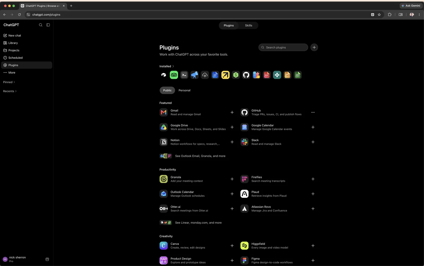
Task: Open the installed teal four-petal plugin icon
Action: click(277, 75)
